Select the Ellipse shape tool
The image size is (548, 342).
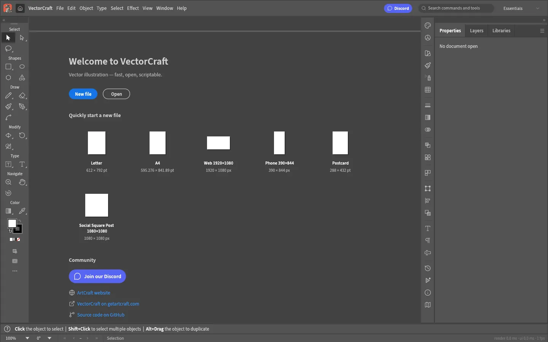coord(22,66)
